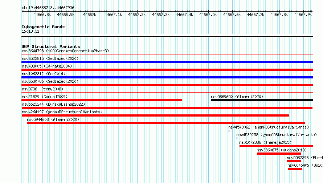Open nsv6523815 (Sedlazeck2020) variant label
The image size is (323, 183).
point(50,58)
